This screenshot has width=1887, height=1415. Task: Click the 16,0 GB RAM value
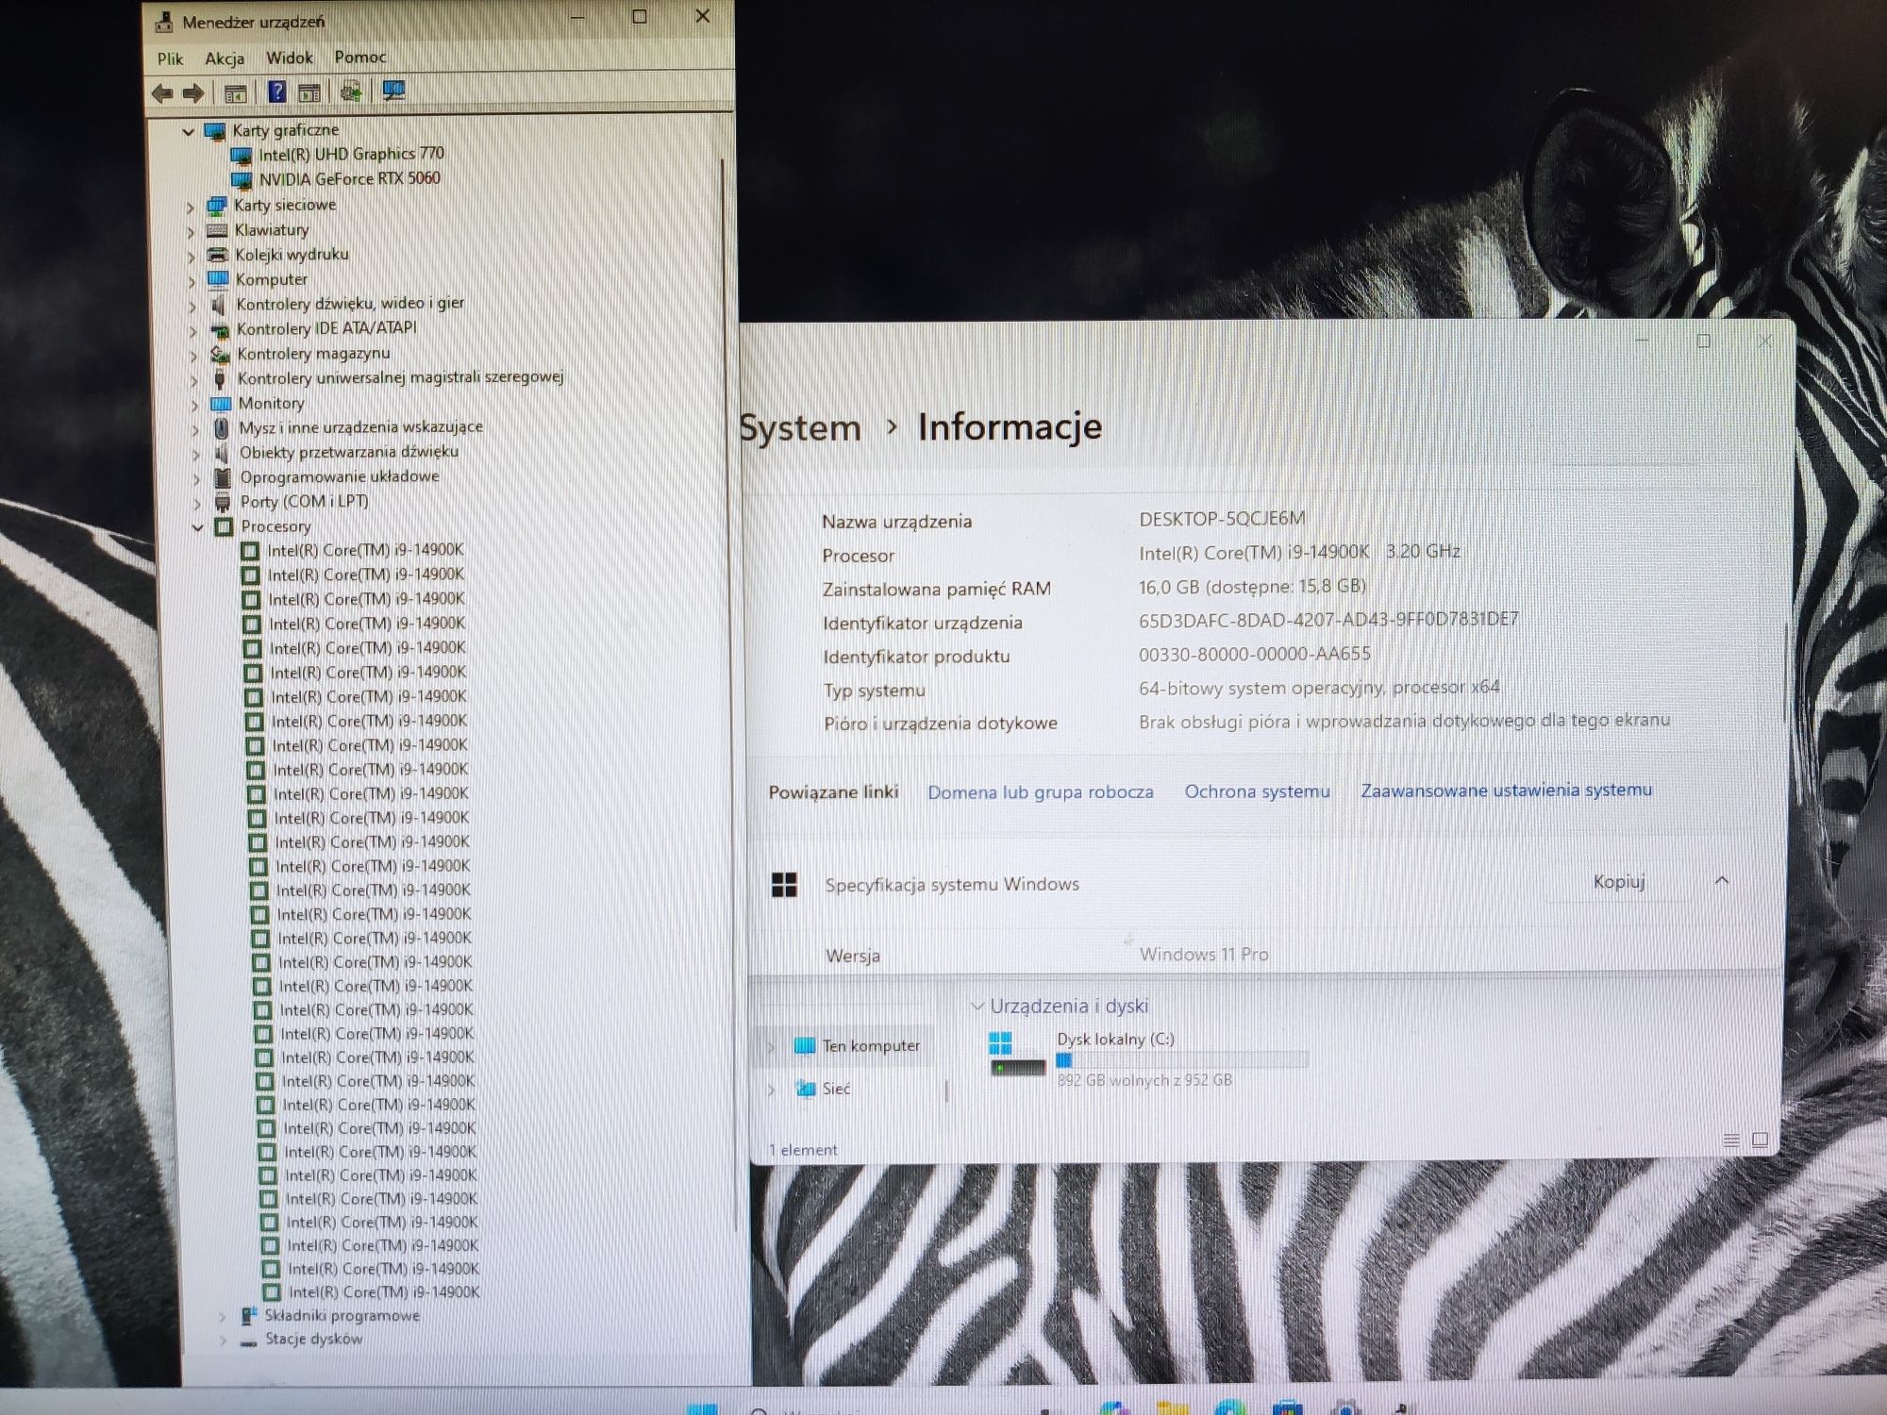1252,587
